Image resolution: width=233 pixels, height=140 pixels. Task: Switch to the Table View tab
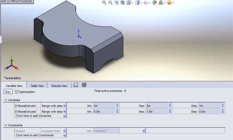pyautogui.click(x=37, y=86)
